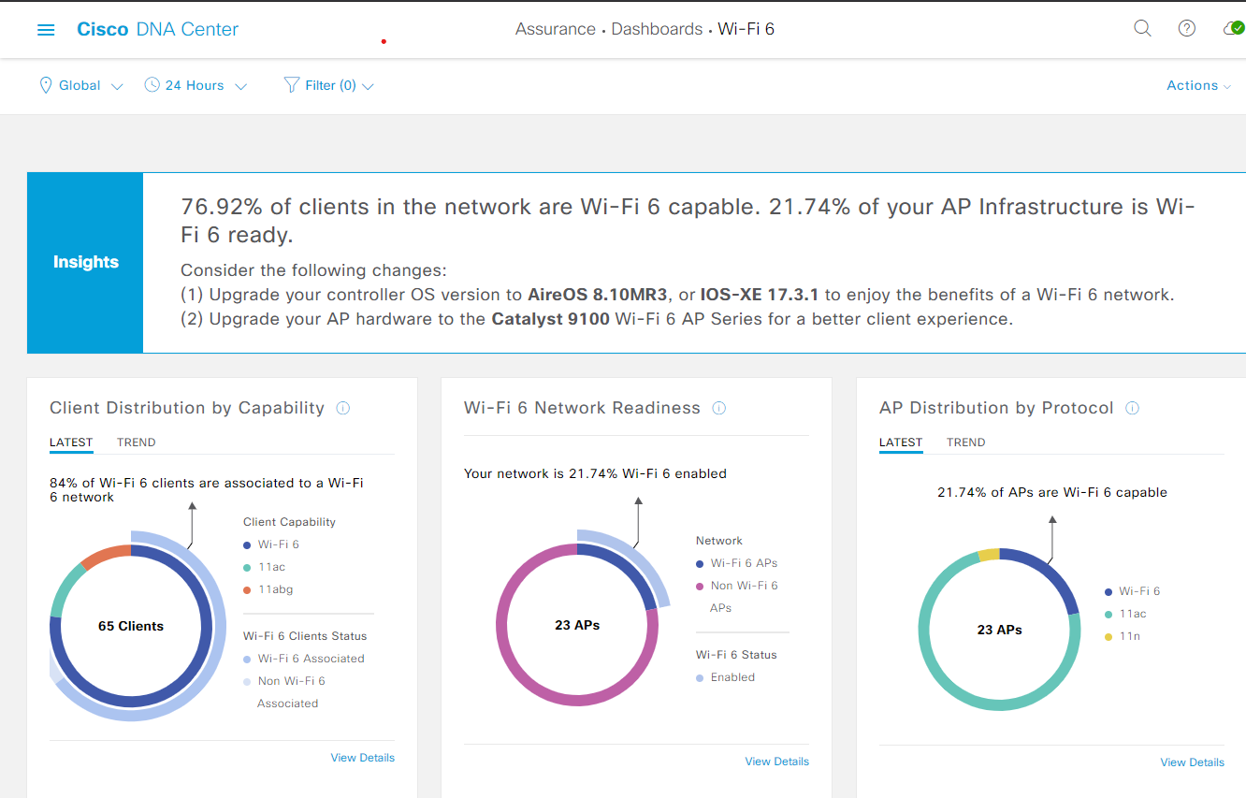Screen dimensions: 1246x798
Task: Click info icon beside AP Distribution by Protocol
Action: [1132, 408]
